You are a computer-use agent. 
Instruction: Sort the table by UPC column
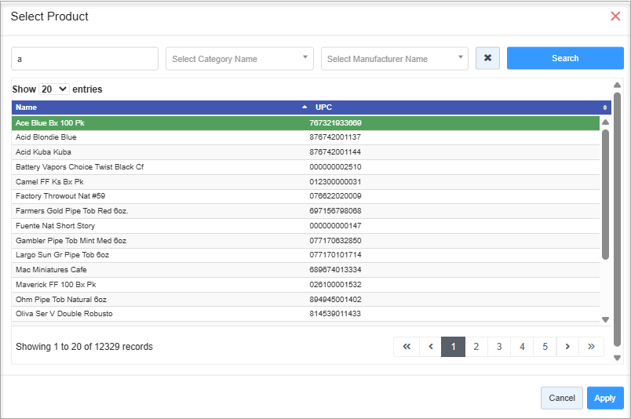click(x=455, y=107)
